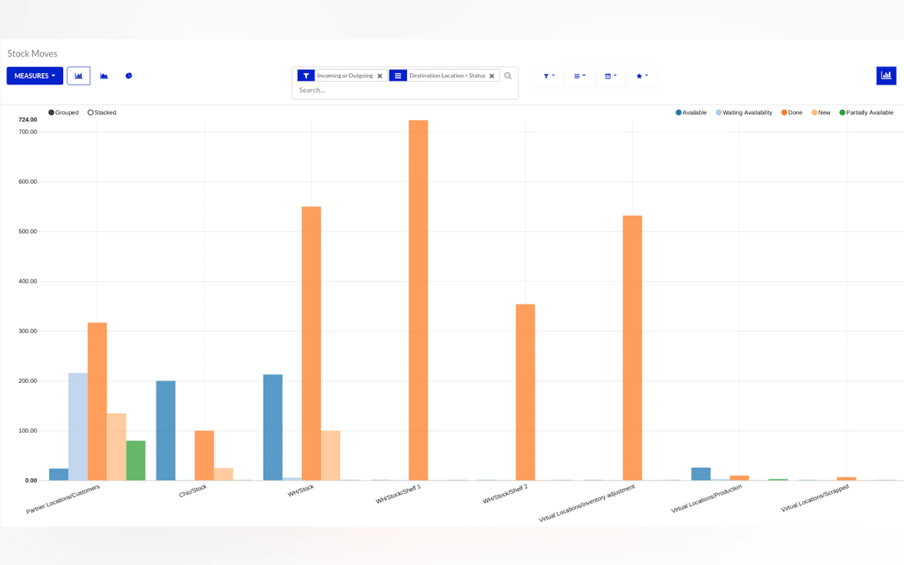Open the Measures dropdown
The image size is (904, 565).
35,76
